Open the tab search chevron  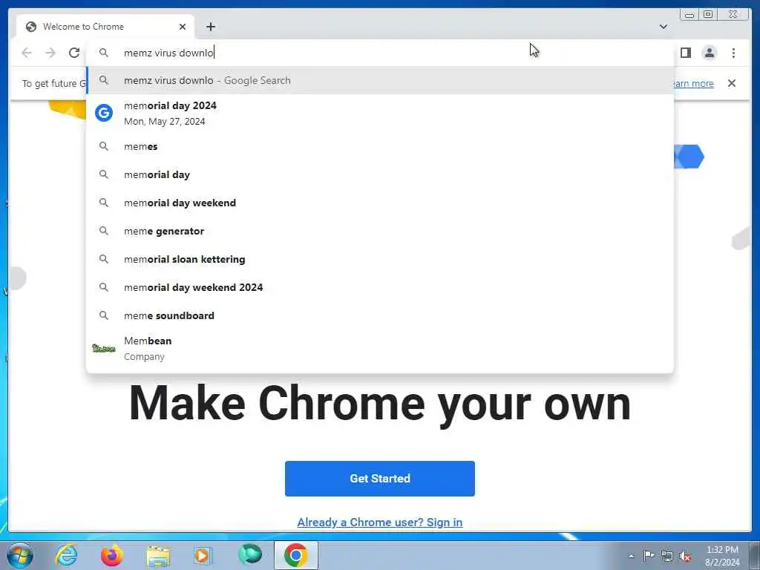pyautogui.click(x=663, y=27)
